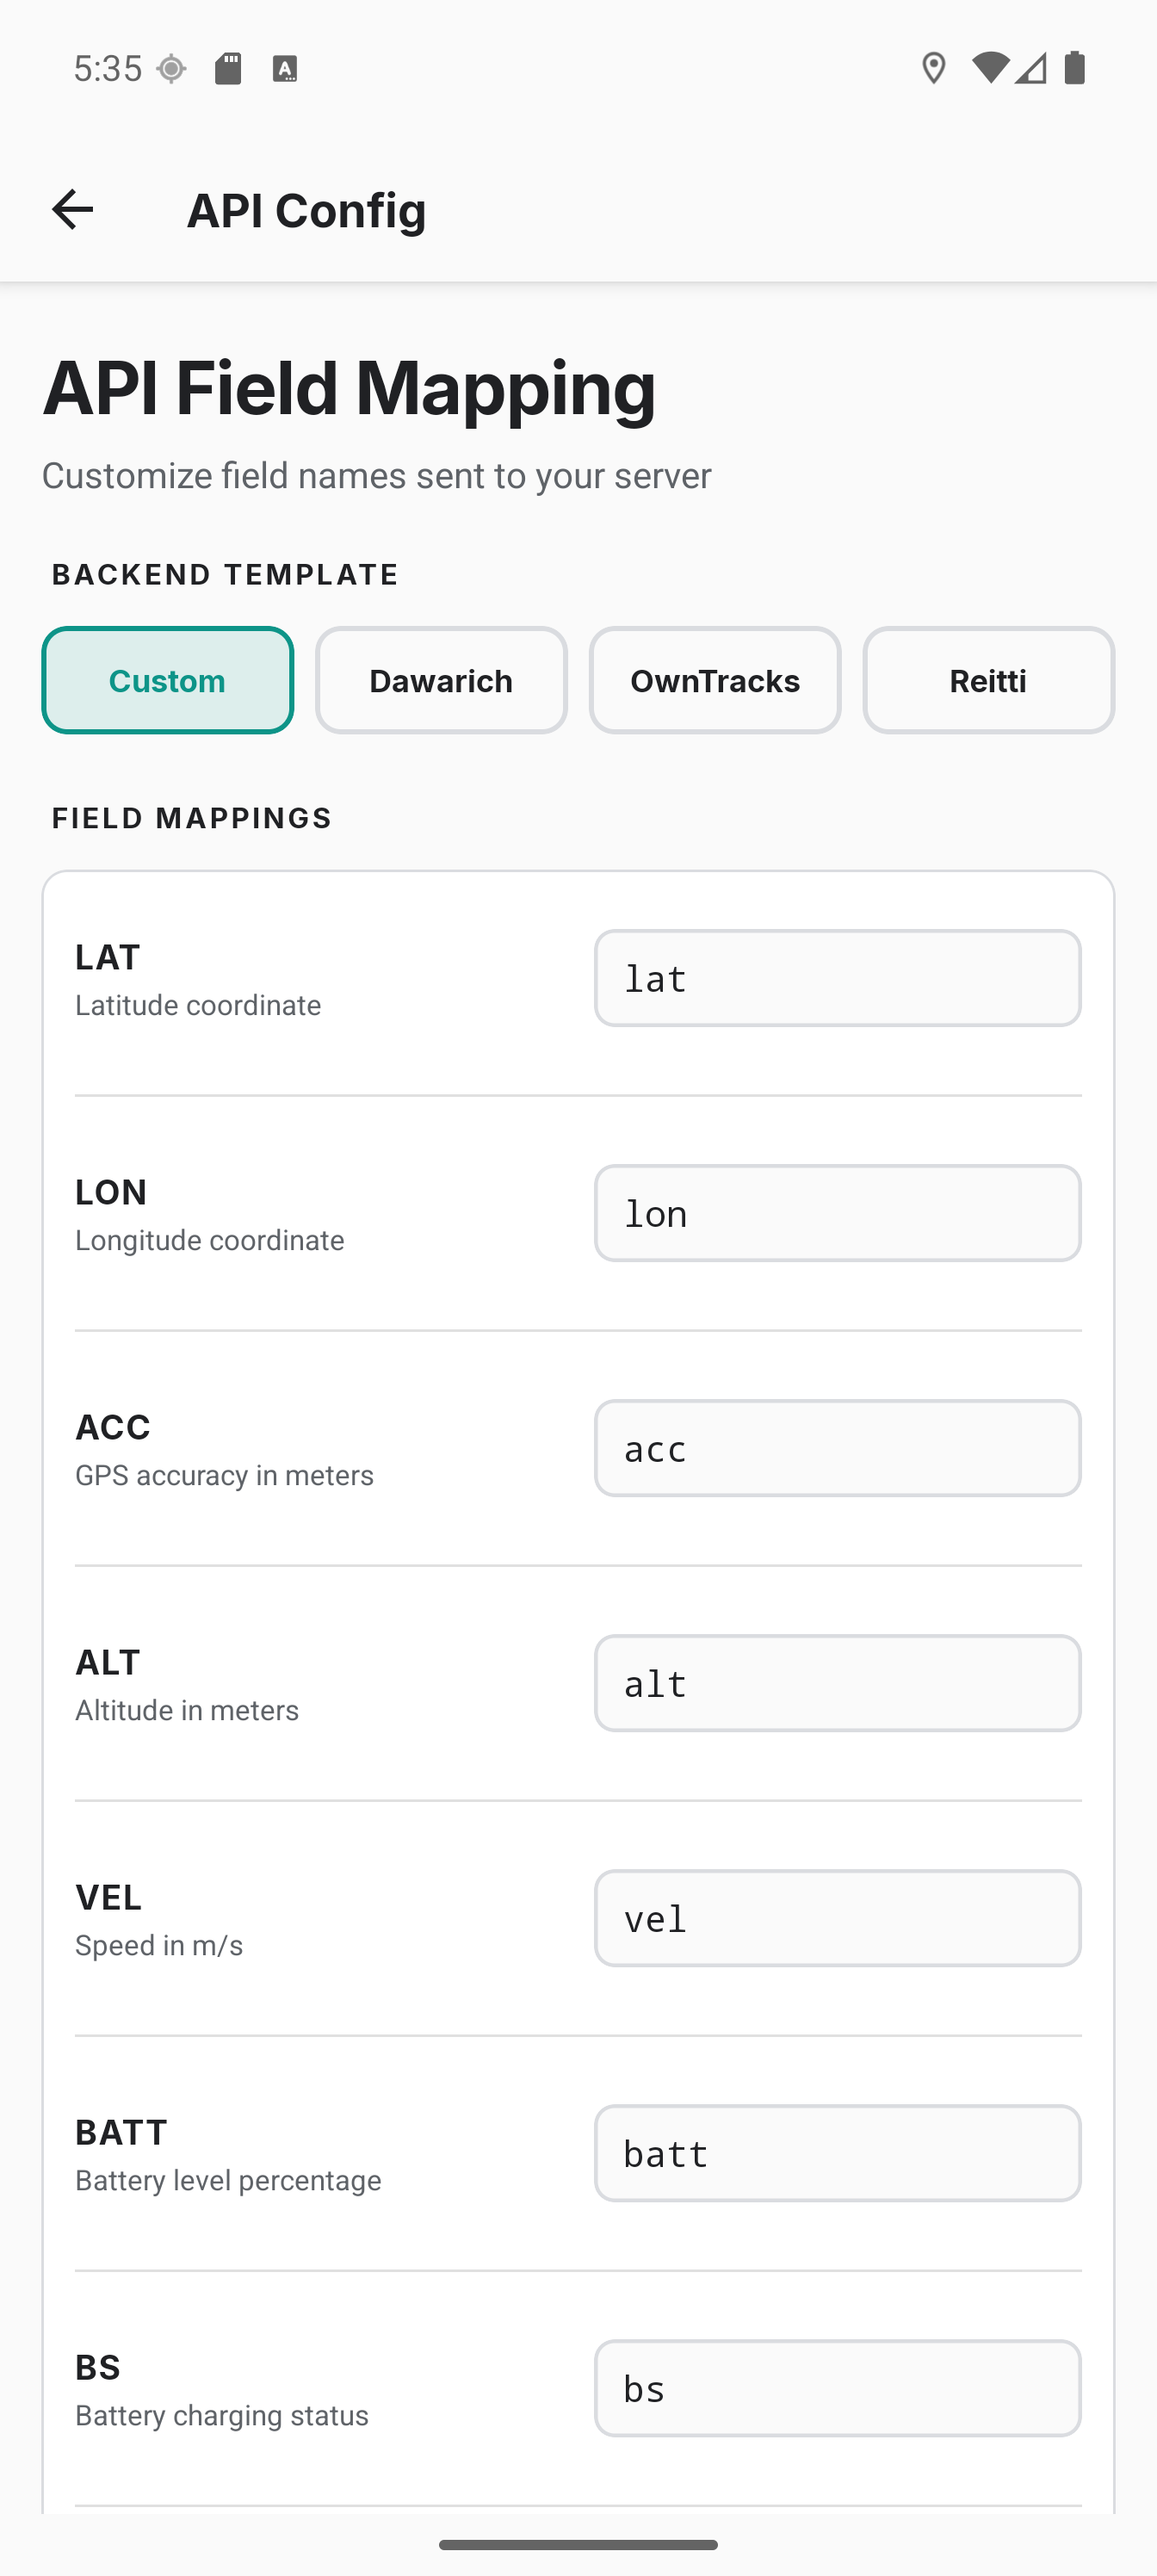Click the bs field input box
The image size is (1157, 2576).
click(837, 2389)
